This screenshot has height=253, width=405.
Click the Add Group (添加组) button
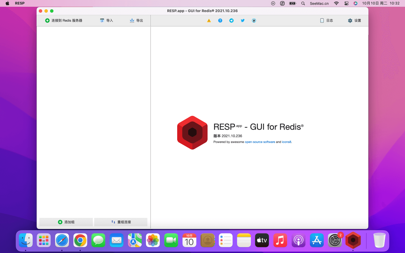(66, 222)
